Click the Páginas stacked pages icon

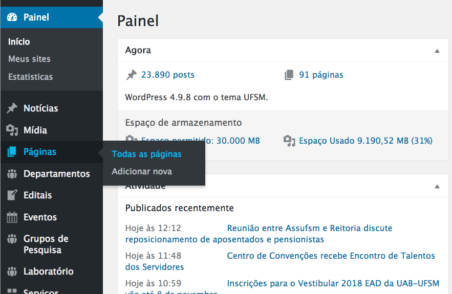click(x=12, y=152)
